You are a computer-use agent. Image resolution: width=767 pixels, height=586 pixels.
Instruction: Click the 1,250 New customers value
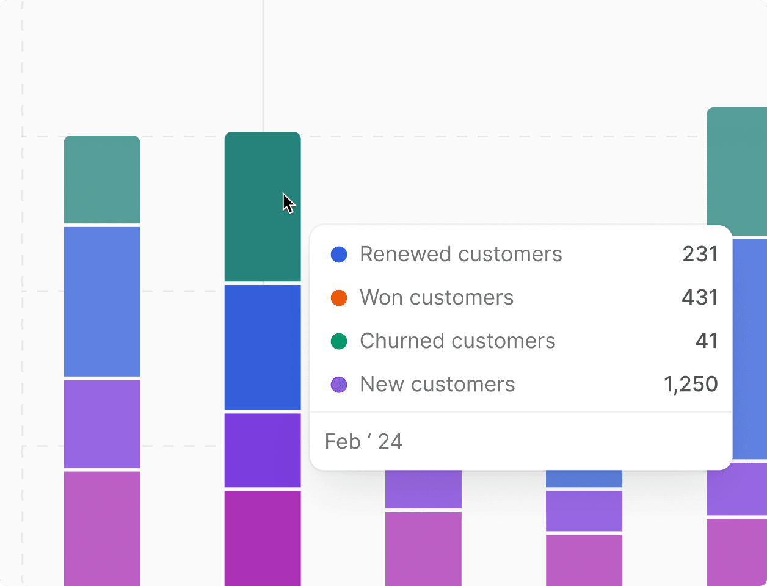pos(691,385)
